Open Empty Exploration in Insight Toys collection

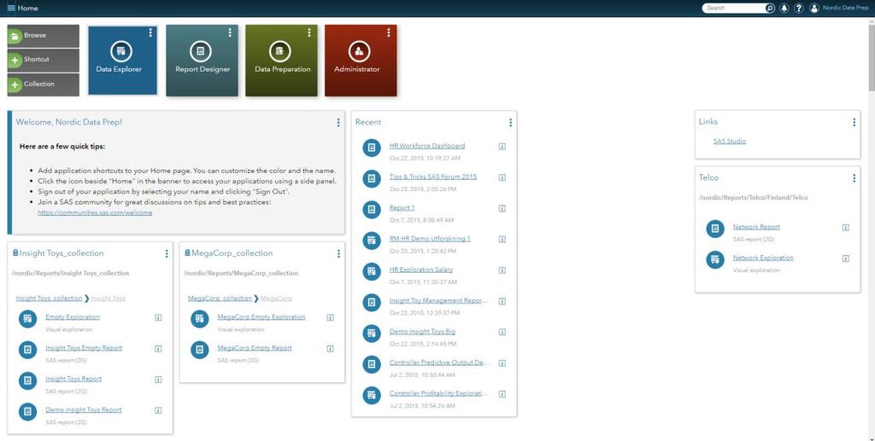coord(73,316)
